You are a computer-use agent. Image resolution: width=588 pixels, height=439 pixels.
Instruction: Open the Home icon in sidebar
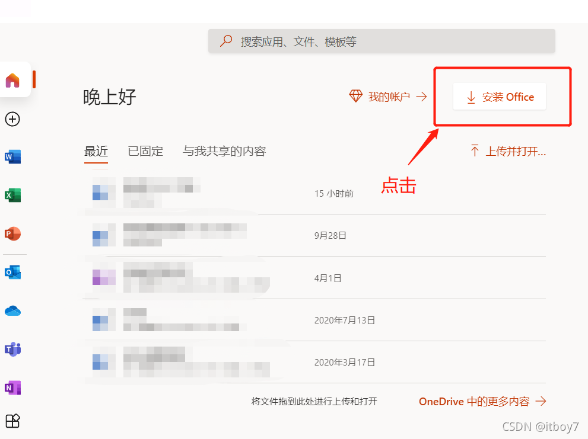(12, 80)
